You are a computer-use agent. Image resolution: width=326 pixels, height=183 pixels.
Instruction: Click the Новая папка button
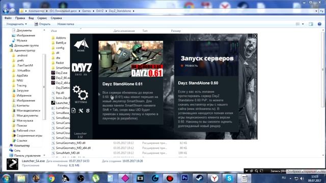[x=66, y=24]
